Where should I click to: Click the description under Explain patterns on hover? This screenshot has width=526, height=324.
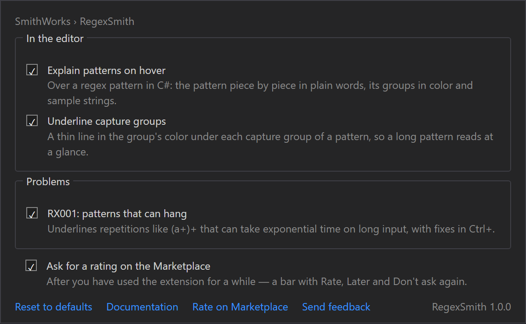[x=260, y=93]
